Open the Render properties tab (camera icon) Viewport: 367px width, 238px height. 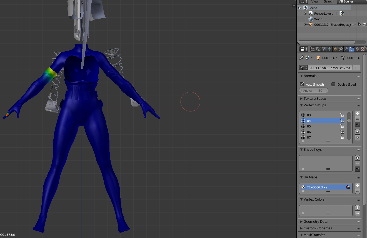(313, 49)
